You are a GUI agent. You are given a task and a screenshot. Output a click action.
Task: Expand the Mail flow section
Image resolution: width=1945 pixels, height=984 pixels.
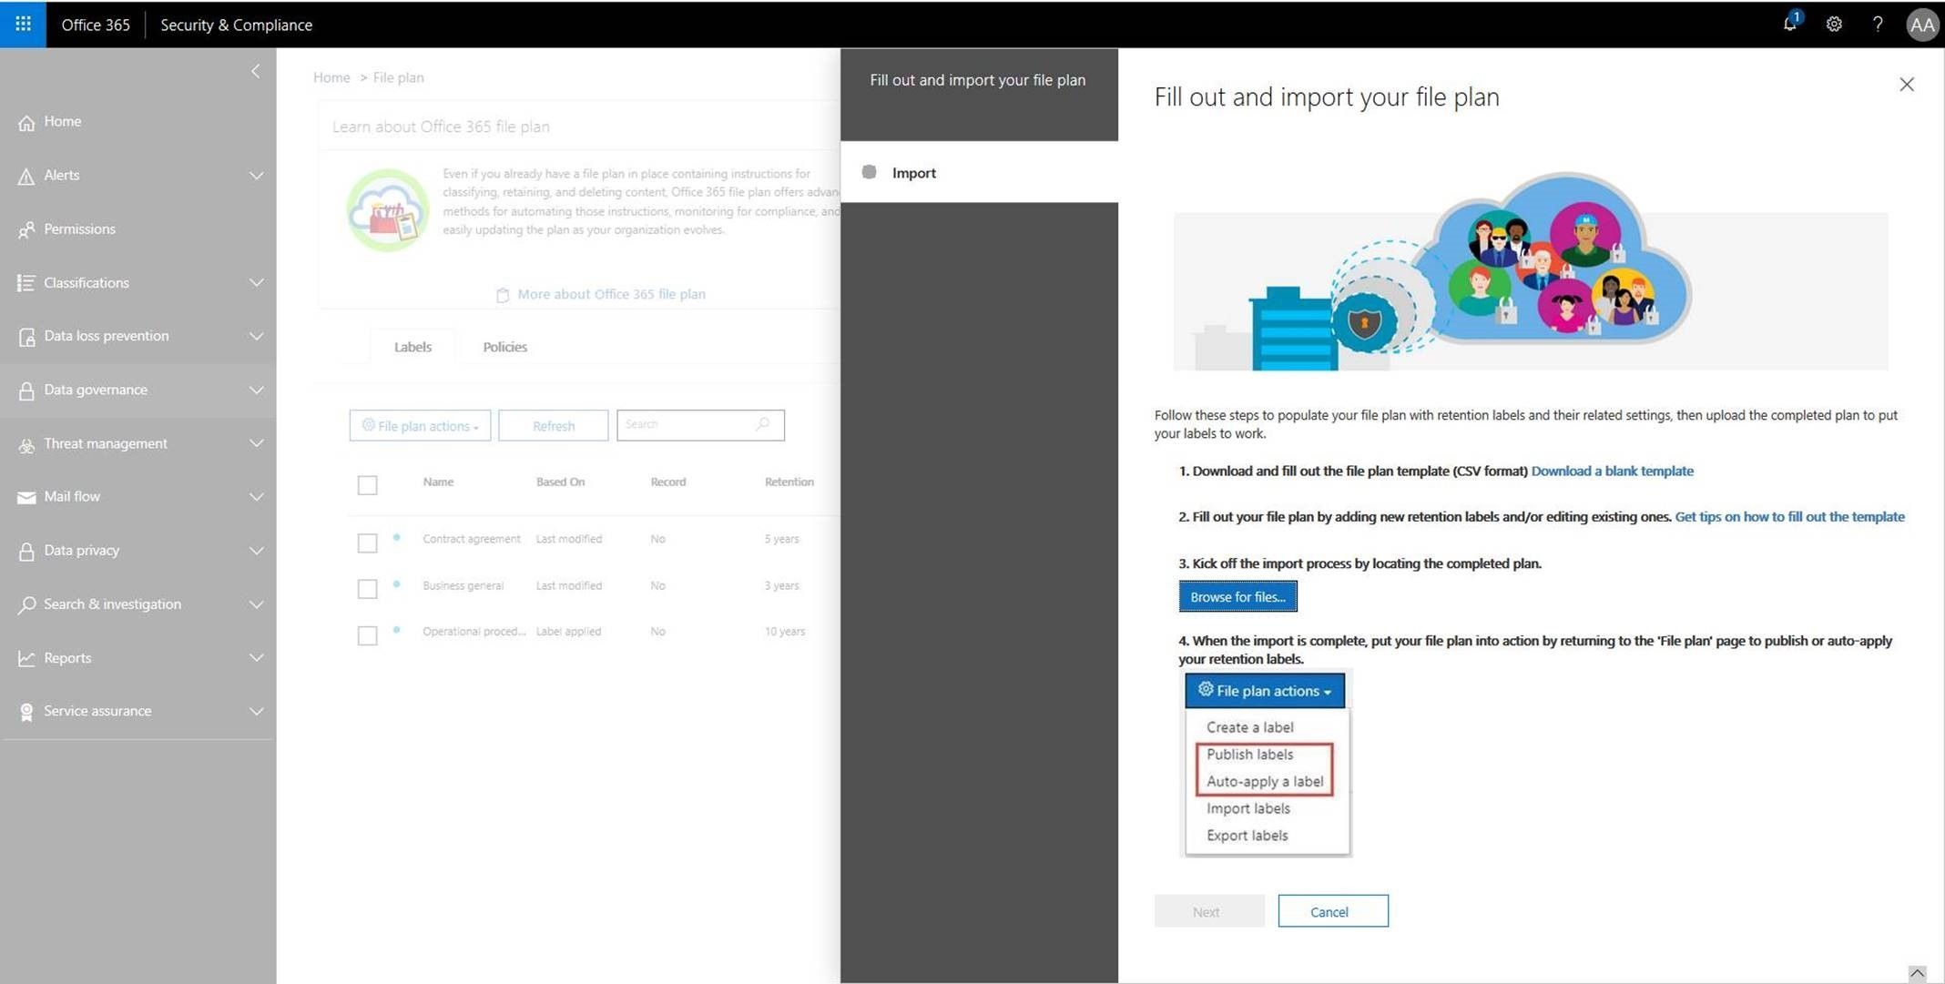click(71, 496)
